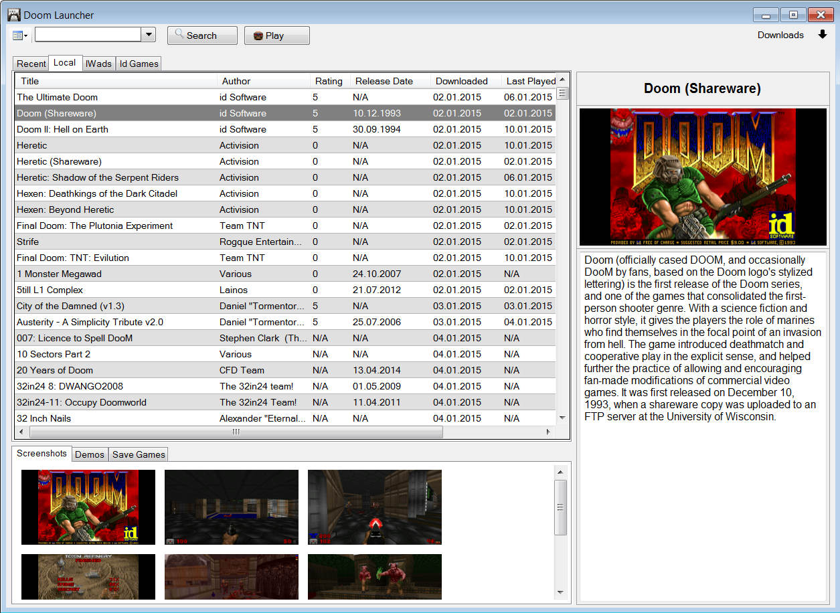Open the Downloads label
Image resolution: width=840 pixels, height=613 pixels.
pyautogui.click(x=780, y=35)
